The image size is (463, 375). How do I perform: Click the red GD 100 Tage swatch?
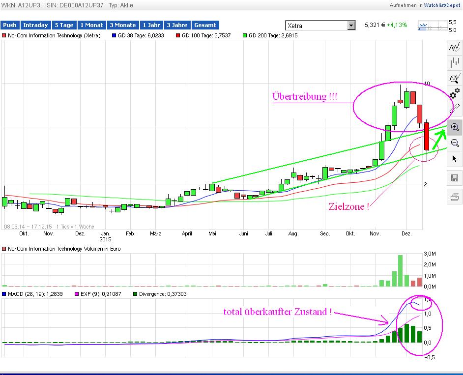tap(178, 35)
